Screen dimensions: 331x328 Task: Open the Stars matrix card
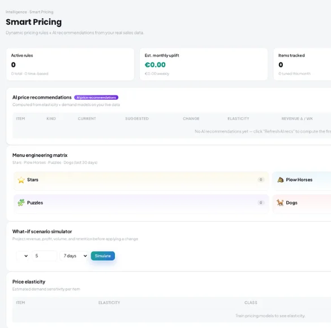pyautogui.click(x=141, y=181)
